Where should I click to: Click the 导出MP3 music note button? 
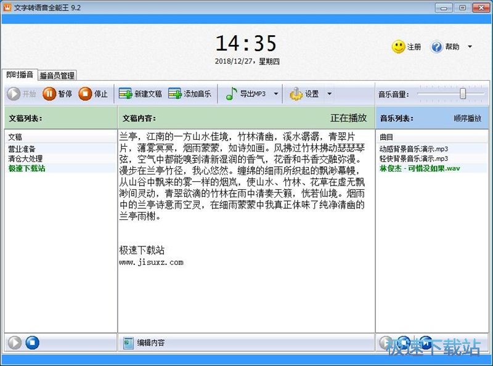pos(246,94)
